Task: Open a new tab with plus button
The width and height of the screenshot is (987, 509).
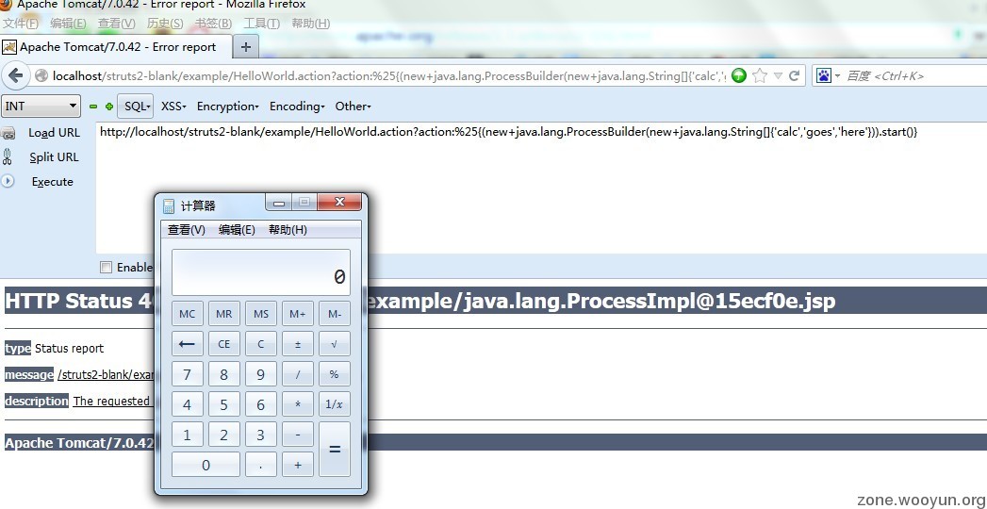Action: click(x=246, y=46)
